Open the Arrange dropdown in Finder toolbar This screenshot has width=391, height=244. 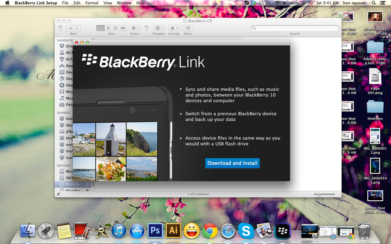coord(174,28)
